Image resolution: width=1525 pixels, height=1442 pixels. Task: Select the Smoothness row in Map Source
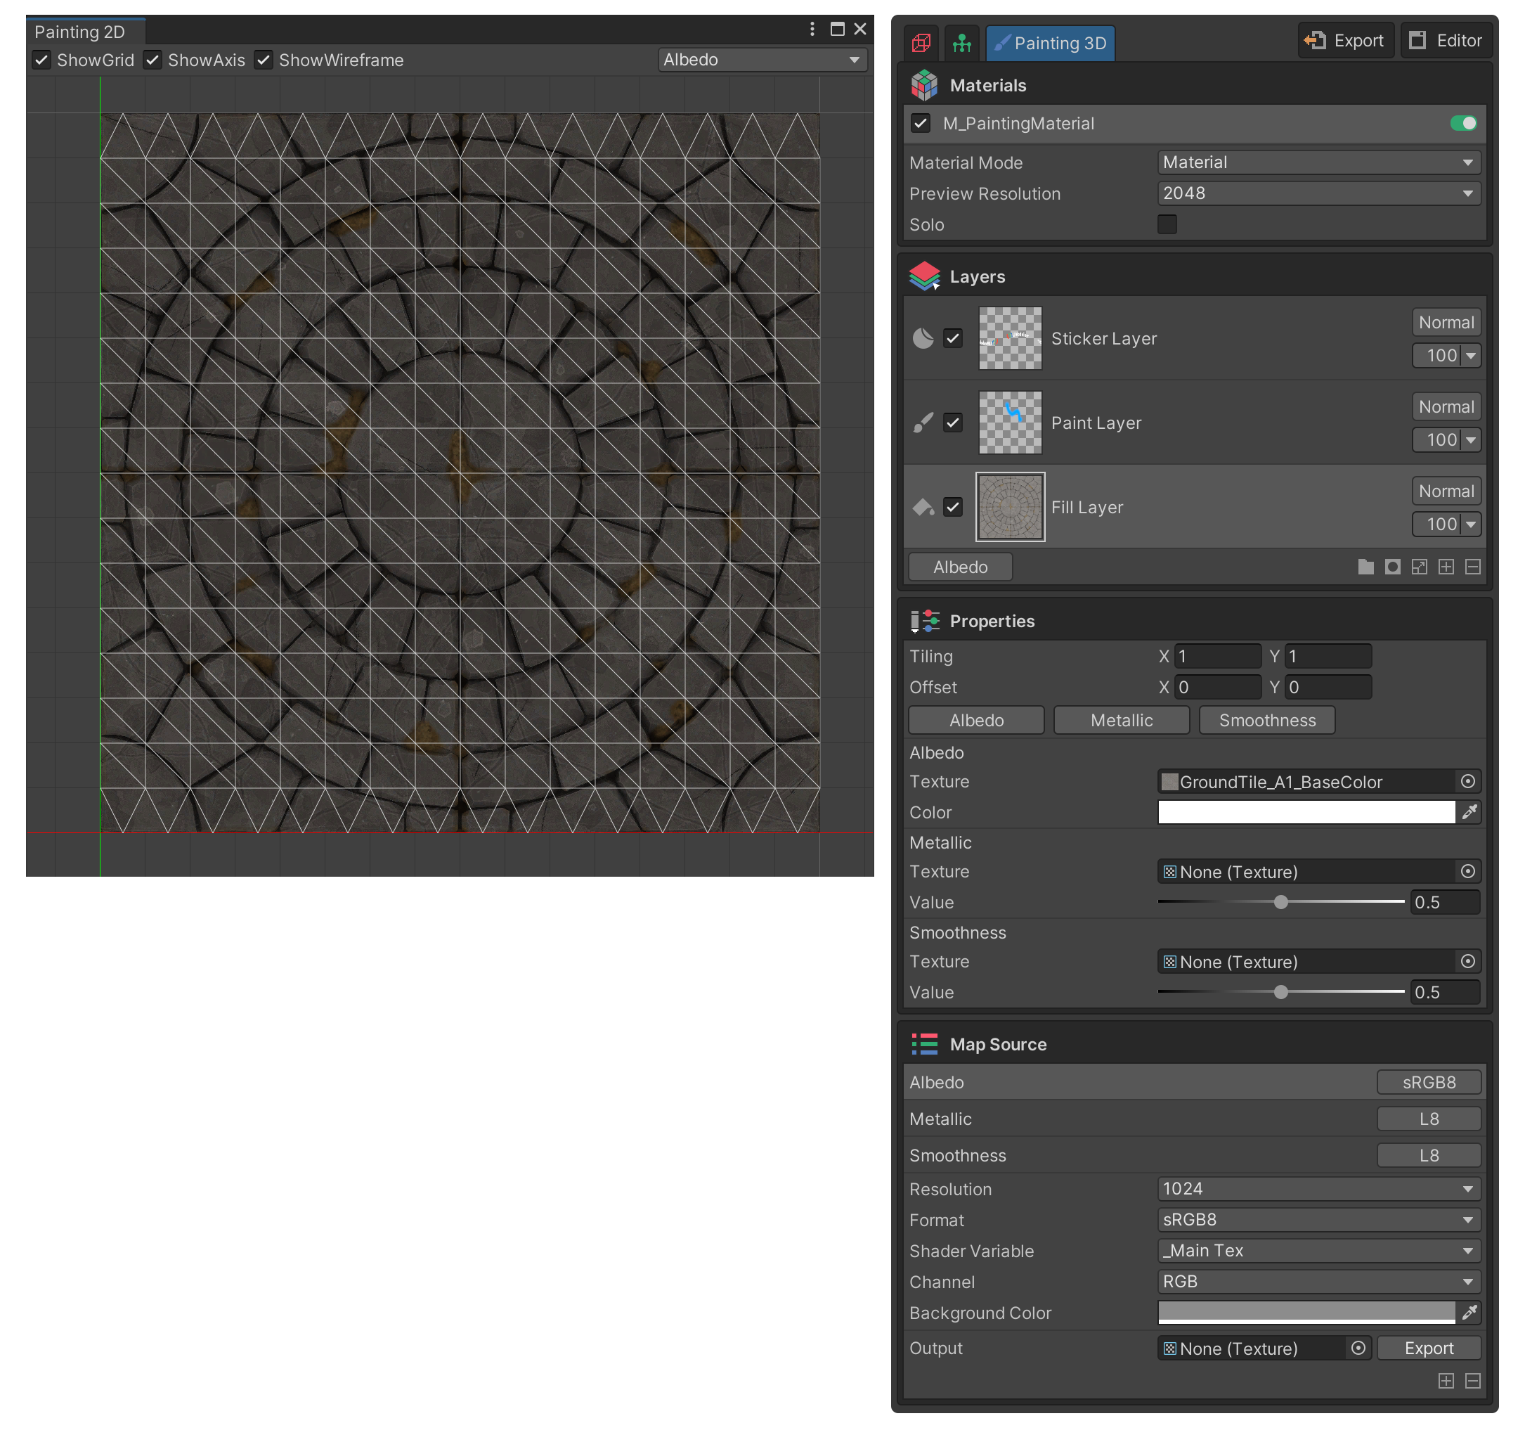(1194, 1154)
